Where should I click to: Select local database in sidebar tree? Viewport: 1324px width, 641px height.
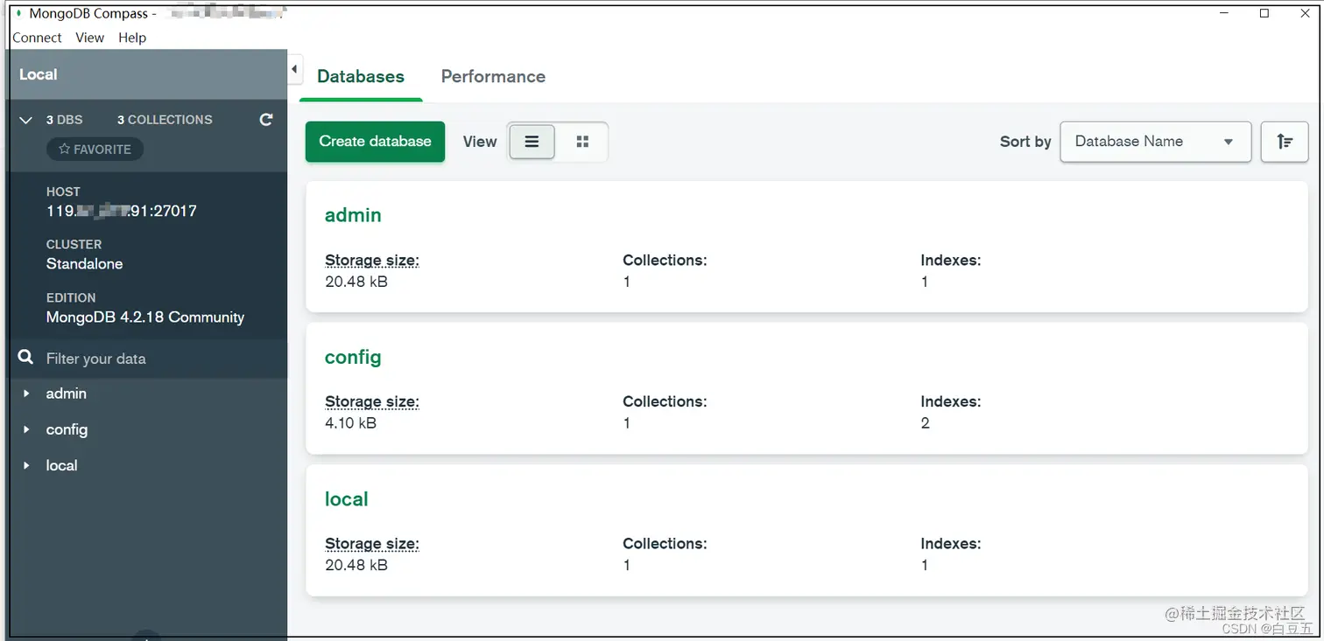coord(61,465)
